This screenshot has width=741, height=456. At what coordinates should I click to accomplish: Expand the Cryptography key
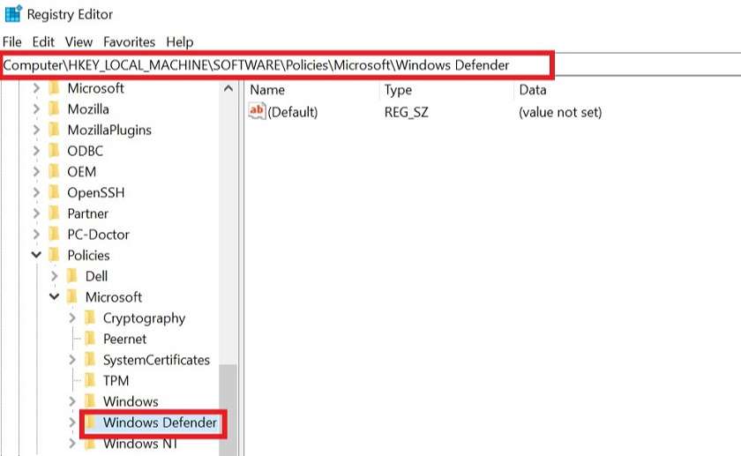click(x=72, y=318)
